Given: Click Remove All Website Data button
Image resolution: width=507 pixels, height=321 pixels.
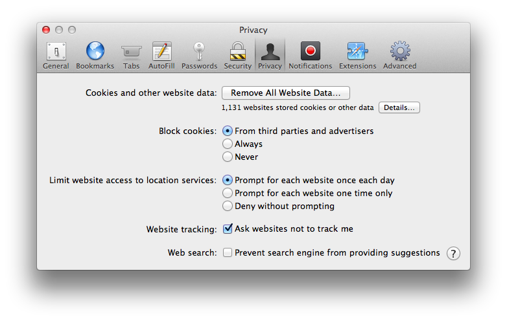Looking at the screenshot, I should (286, 93).
